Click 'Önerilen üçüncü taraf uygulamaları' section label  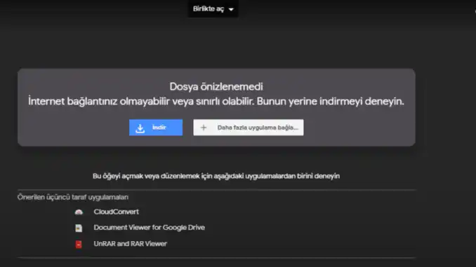pyautogui.click(x=73, y=197)
